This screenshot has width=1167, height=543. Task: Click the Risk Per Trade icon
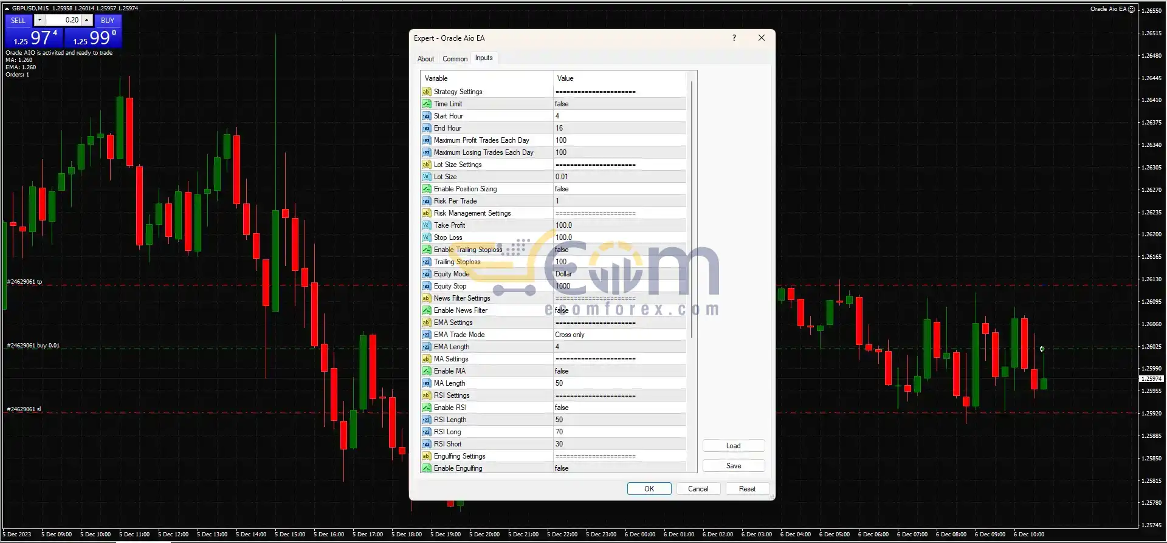coord(426,201)
